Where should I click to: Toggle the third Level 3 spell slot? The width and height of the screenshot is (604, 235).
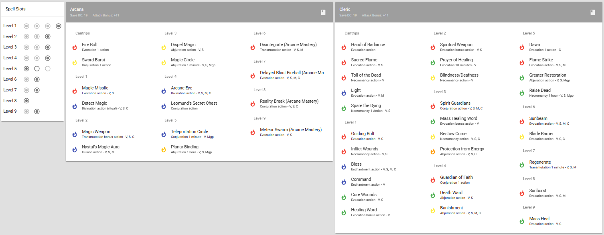[48, 47]
